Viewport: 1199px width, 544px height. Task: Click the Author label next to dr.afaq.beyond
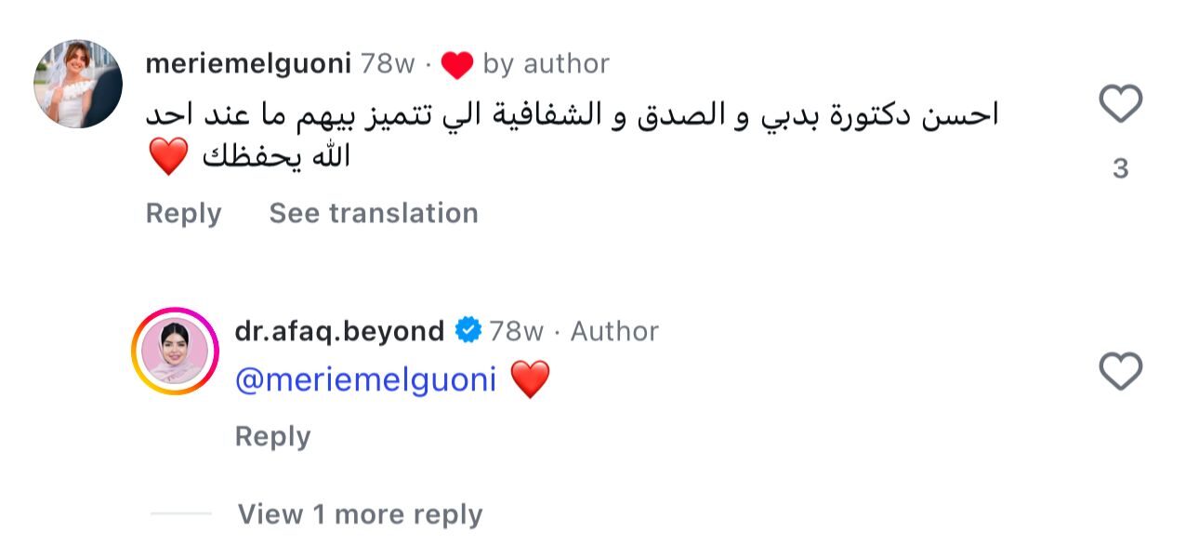click(614, 331)
